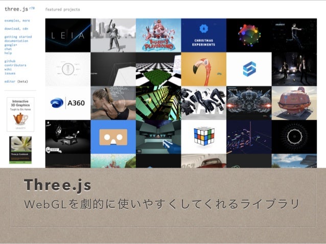Open the Playground project thumbnail
The image size is (326, 244).
158,35
